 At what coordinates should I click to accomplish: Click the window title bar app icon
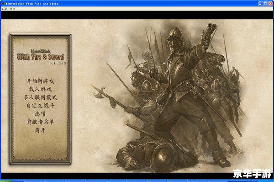tap(3, 4)
